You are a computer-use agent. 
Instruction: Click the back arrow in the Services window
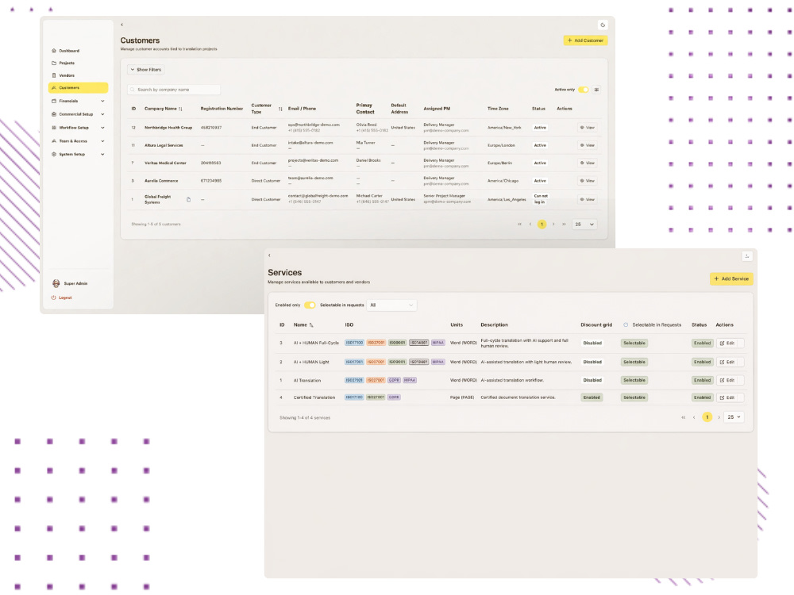tap(269, 255)
